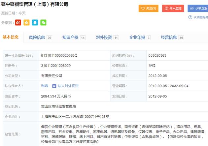Image resolution: width=208 pixels, height=146 pixels.
Task: Share through the green WeChat icon
Action: pyautogui.click(x=43, y=22)
